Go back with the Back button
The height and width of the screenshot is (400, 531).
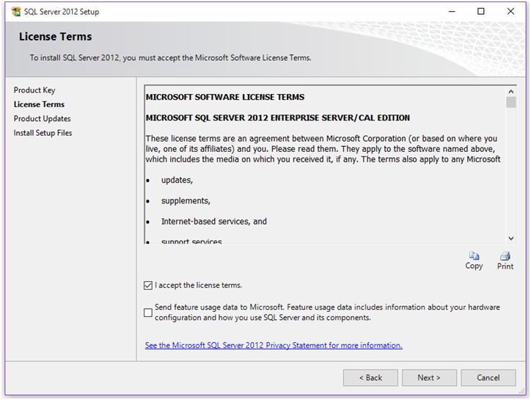pos(370,378)
